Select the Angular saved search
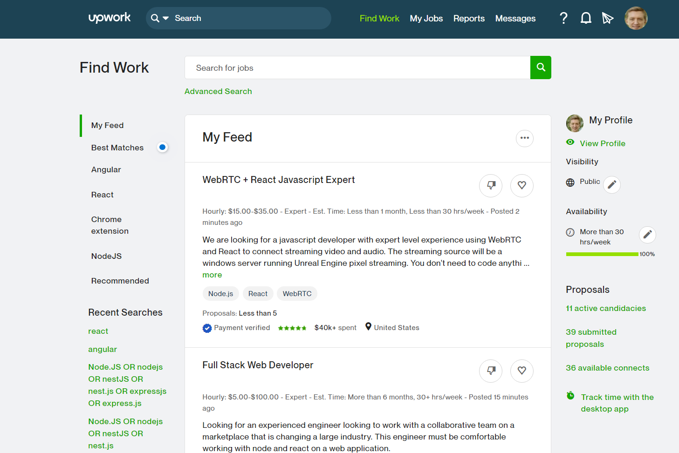The image size is (679, 453). click(x=106, y=169)
